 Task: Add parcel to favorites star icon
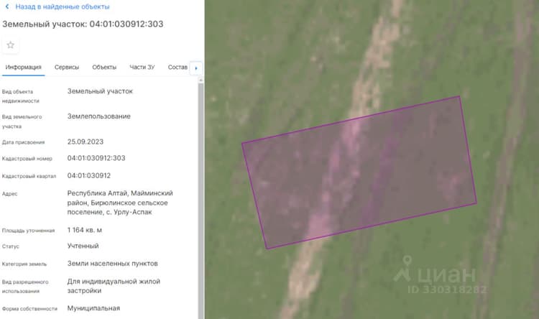coord(10,45)
